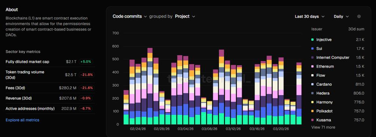This screenshot has height=137, width=376.
Task: Click the Ethereum legend label
Action: [325, 66]
